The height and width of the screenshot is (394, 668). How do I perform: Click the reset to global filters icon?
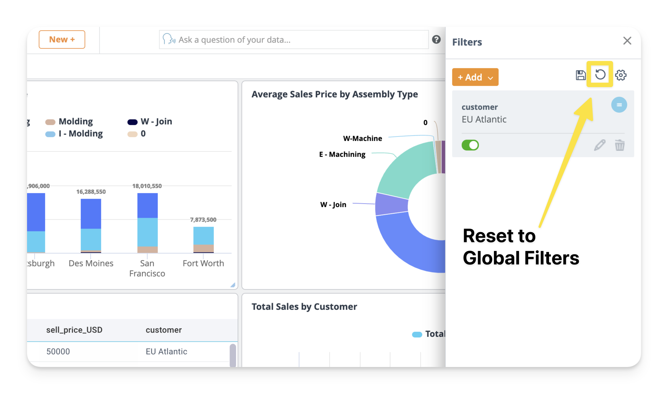coord(600,75)
